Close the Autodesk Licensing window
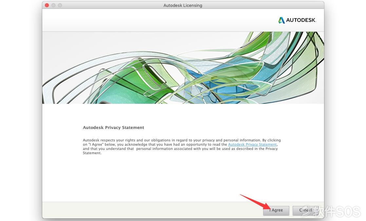 [x=47, y=5]
